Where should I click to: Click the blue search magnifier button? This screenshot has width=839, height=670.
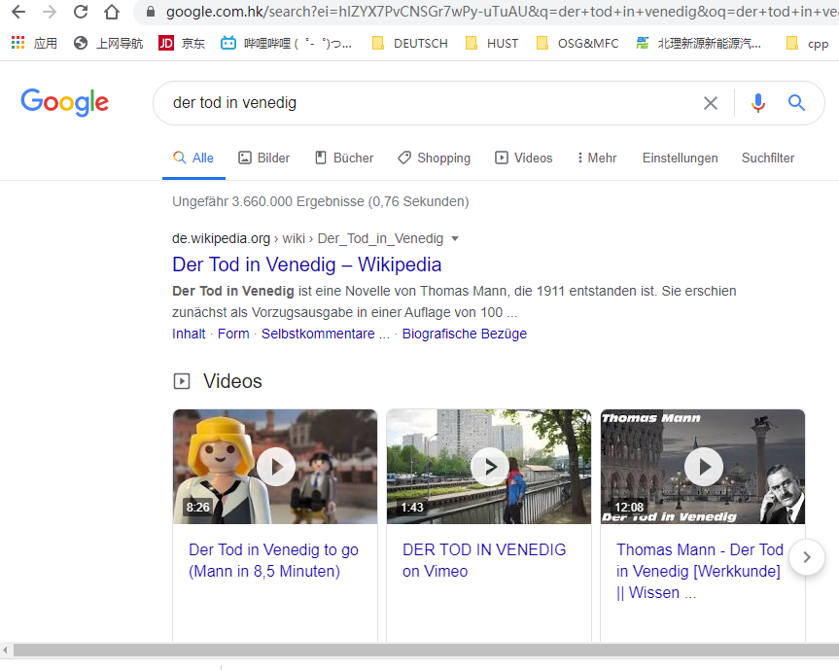click(796, 102)
